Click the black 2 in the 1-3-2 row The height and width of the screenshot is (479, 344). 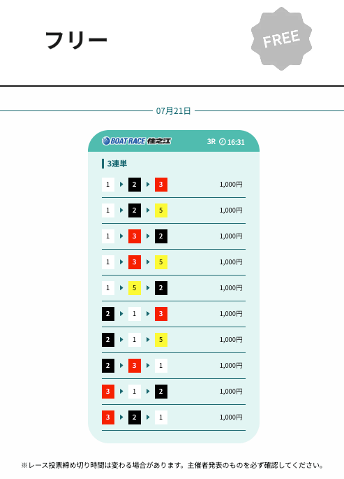[x=161, y=236]
